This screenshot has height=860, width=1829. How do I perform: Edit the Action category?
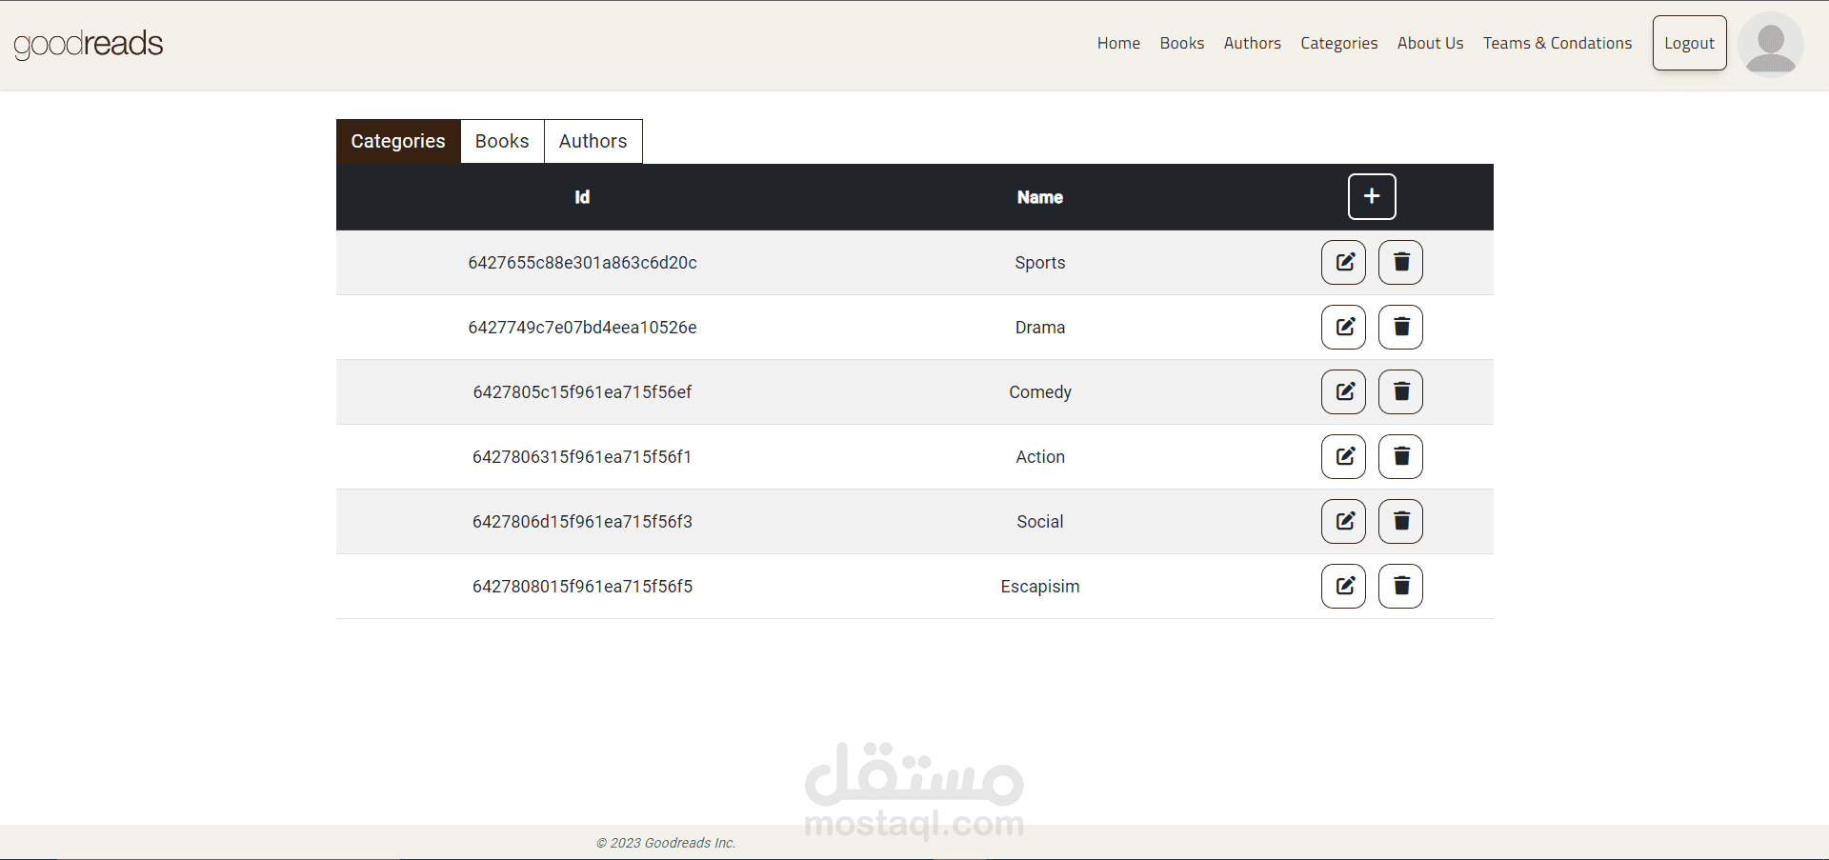click(1343, 456)
